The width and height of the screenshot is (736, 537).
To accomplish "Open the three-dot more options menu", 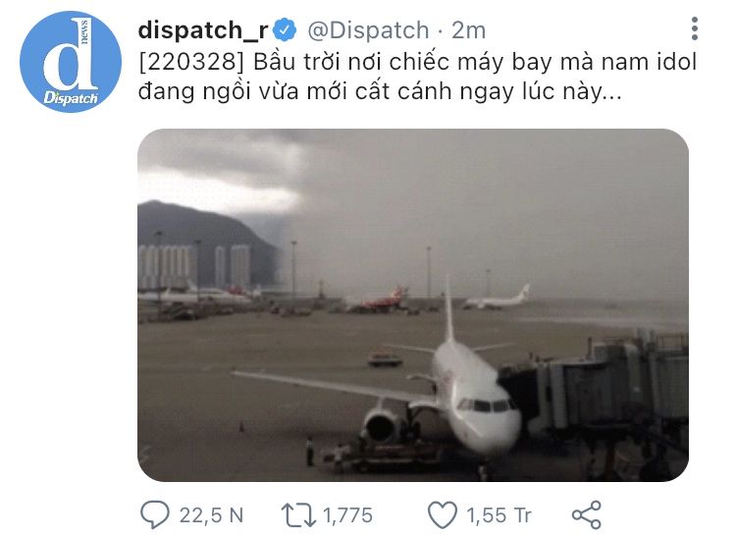I will [694, 28].
